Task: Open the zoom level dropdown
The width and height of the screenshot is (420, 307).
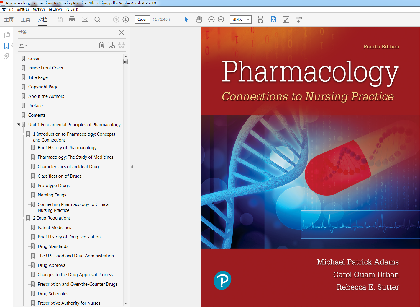Action: [248, 20]
